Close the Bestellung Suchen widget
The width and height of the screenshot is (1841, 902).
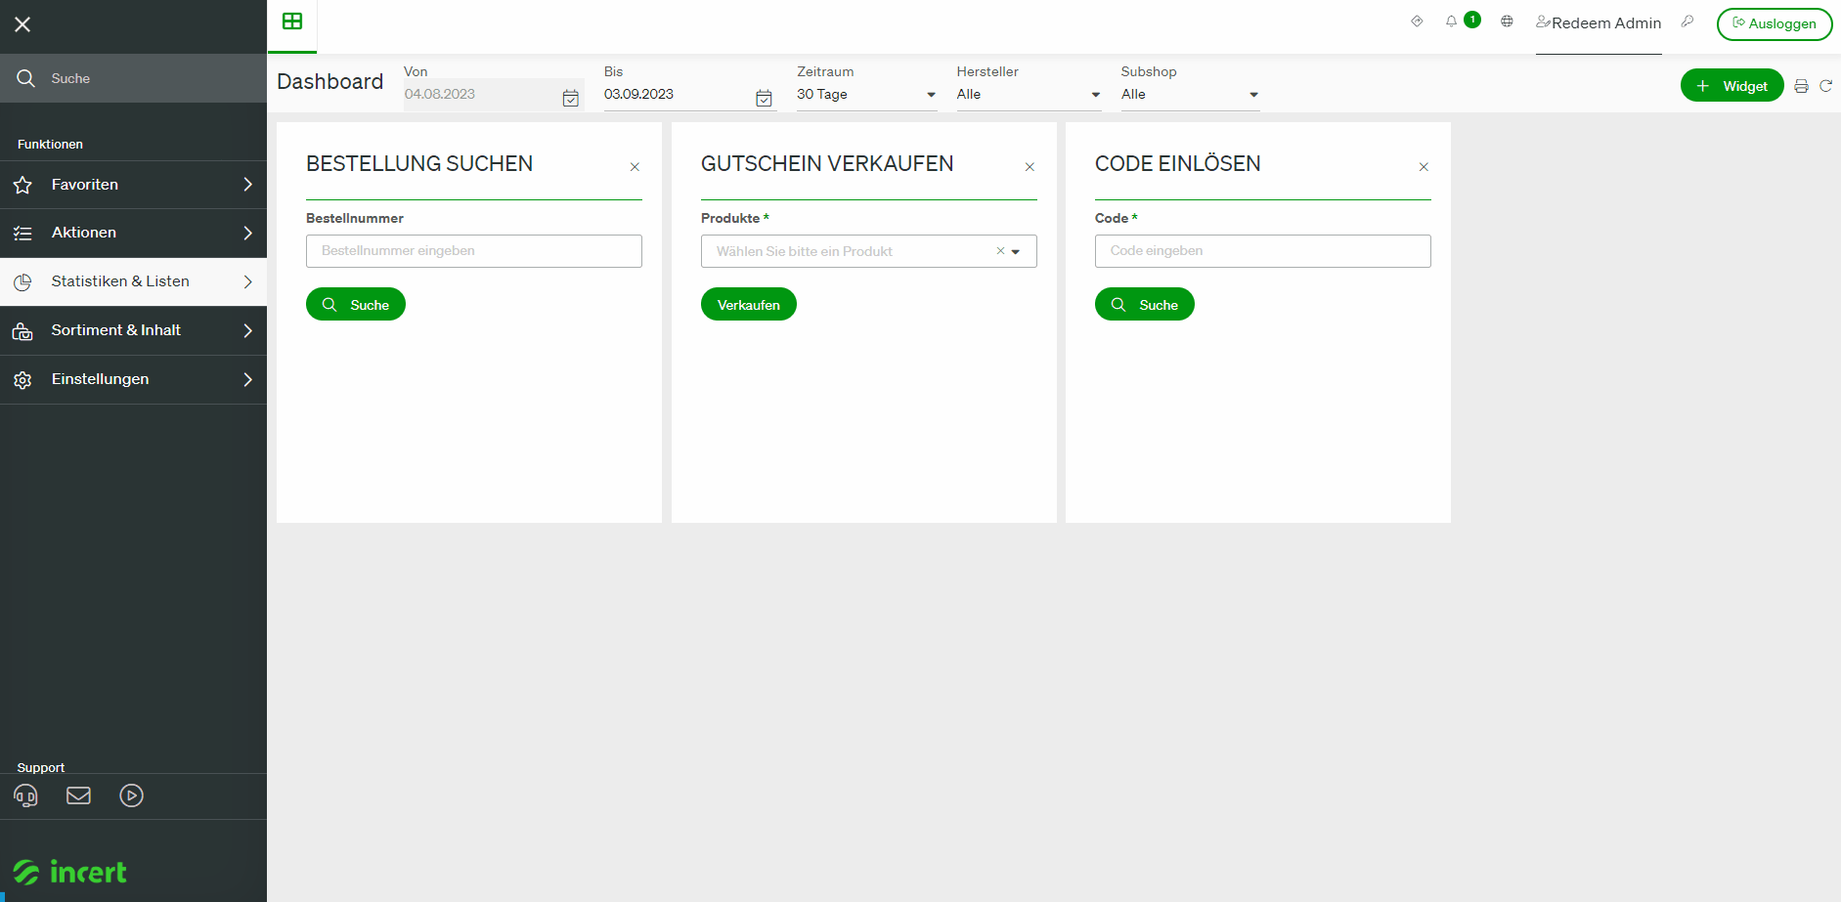click(x=635, y=167)
